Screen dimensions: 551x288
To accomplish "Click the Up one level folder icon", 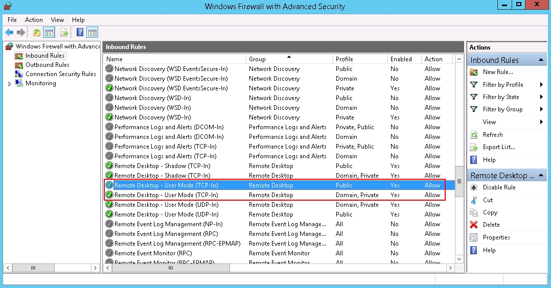I will (37, 33).
